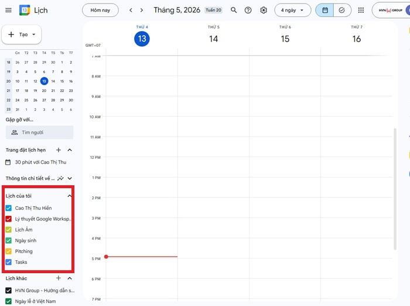The width and height of the screenshot is (410, 306).
Task: Click the Google Calendar logo
Action: click(x=25, y=10)
